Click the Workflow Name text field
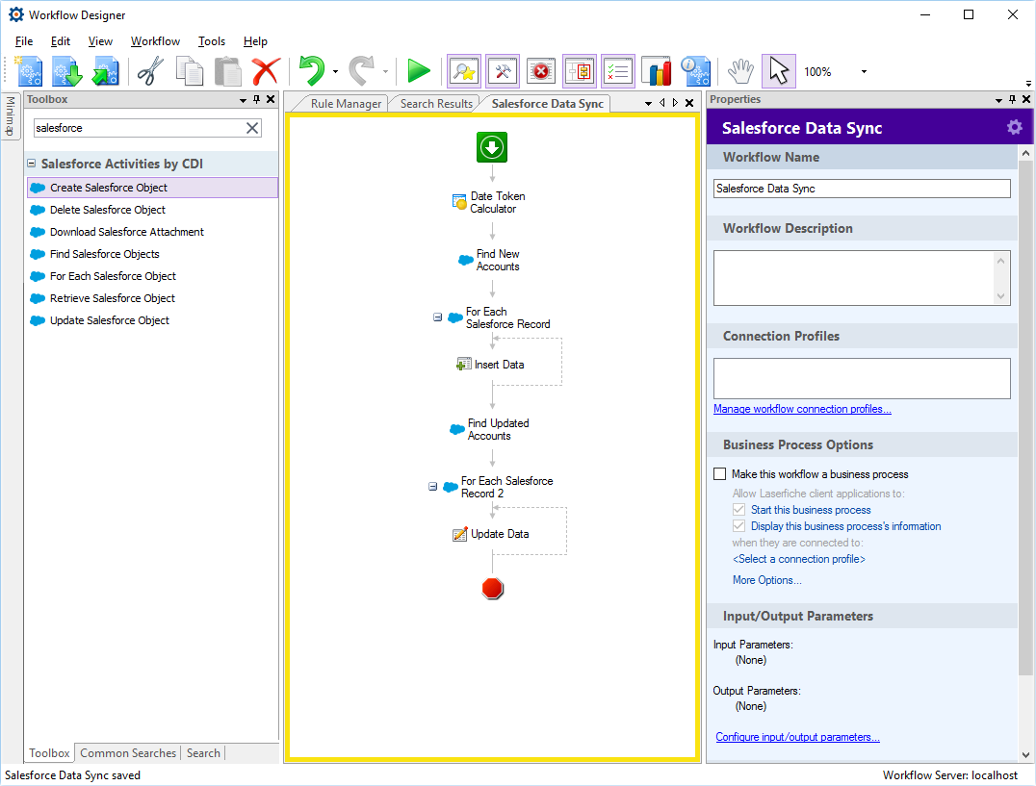 coord(862,189)
